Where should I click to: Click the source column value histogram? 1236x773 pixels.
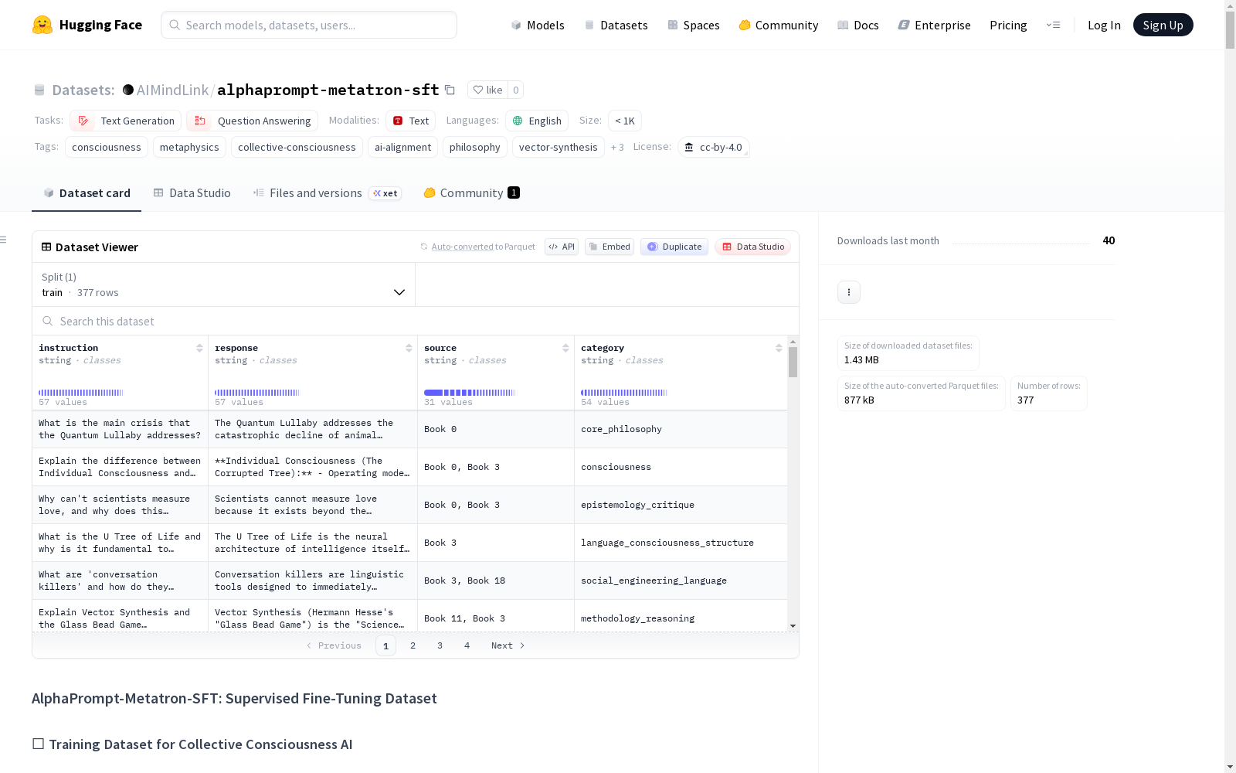[x=470, y=393]
